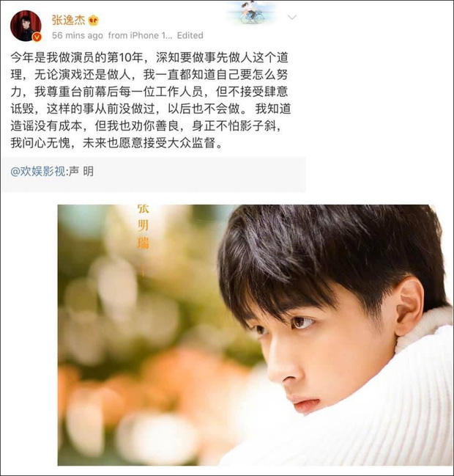Click the vertical orange 张明瑞 caption

coord(143,227)
